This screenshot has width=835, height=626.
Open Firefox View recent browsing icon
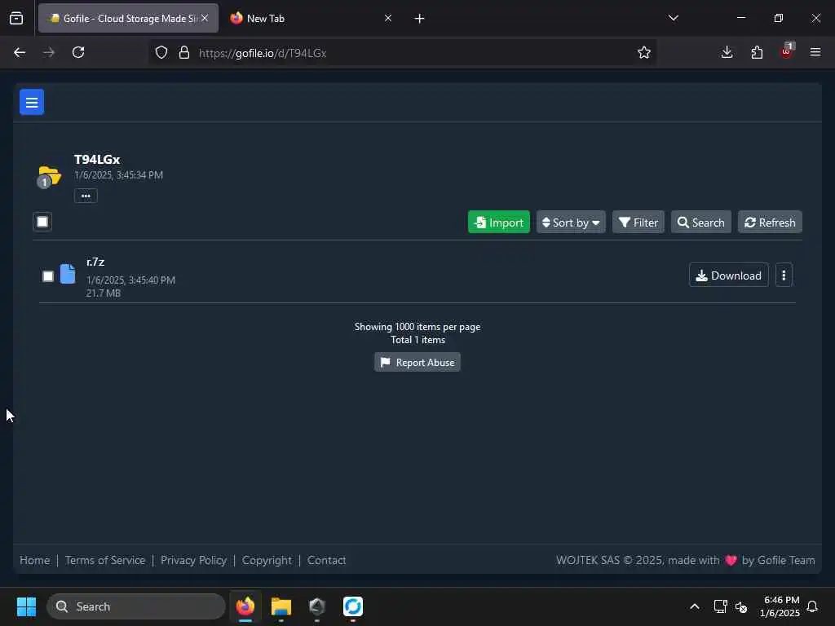click(16, 18)
